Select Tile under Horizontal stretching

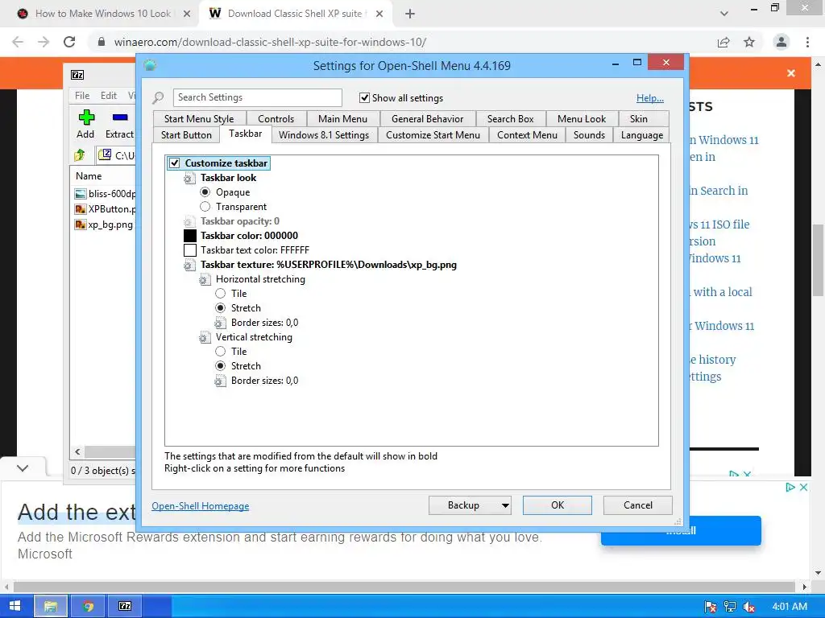(x=221, y=294)
